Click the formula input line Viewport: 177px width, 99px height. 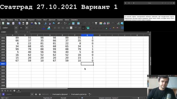[x=88, y=32]
